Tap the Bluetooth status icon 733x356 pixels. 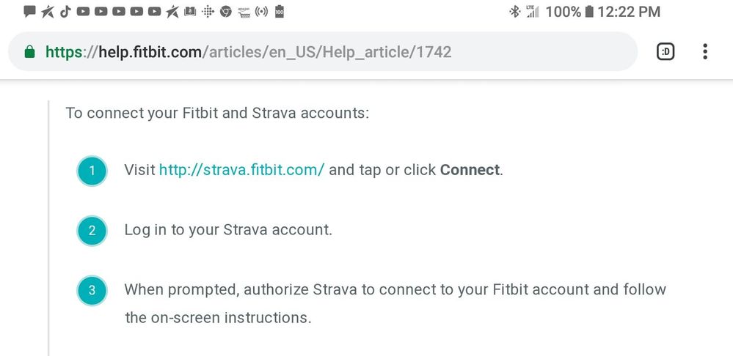(515, 12)
